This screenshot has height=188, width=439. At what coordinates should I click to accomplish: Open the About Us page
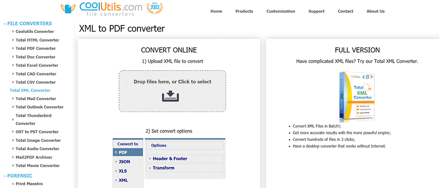375,11
